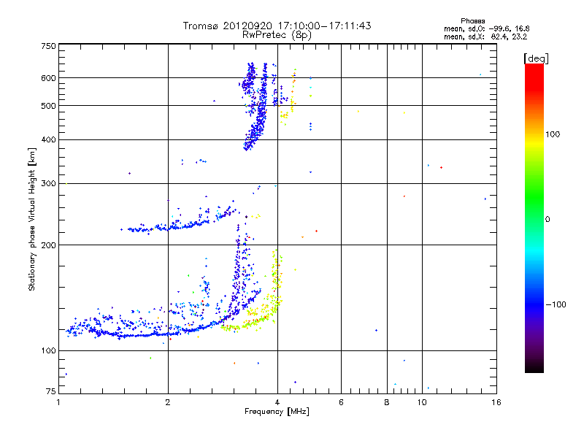Select the "mean, sd,X: 82.4, 23.2" line
The height and width of the screenshot is (438, 584).
click(x=485, y=36)
